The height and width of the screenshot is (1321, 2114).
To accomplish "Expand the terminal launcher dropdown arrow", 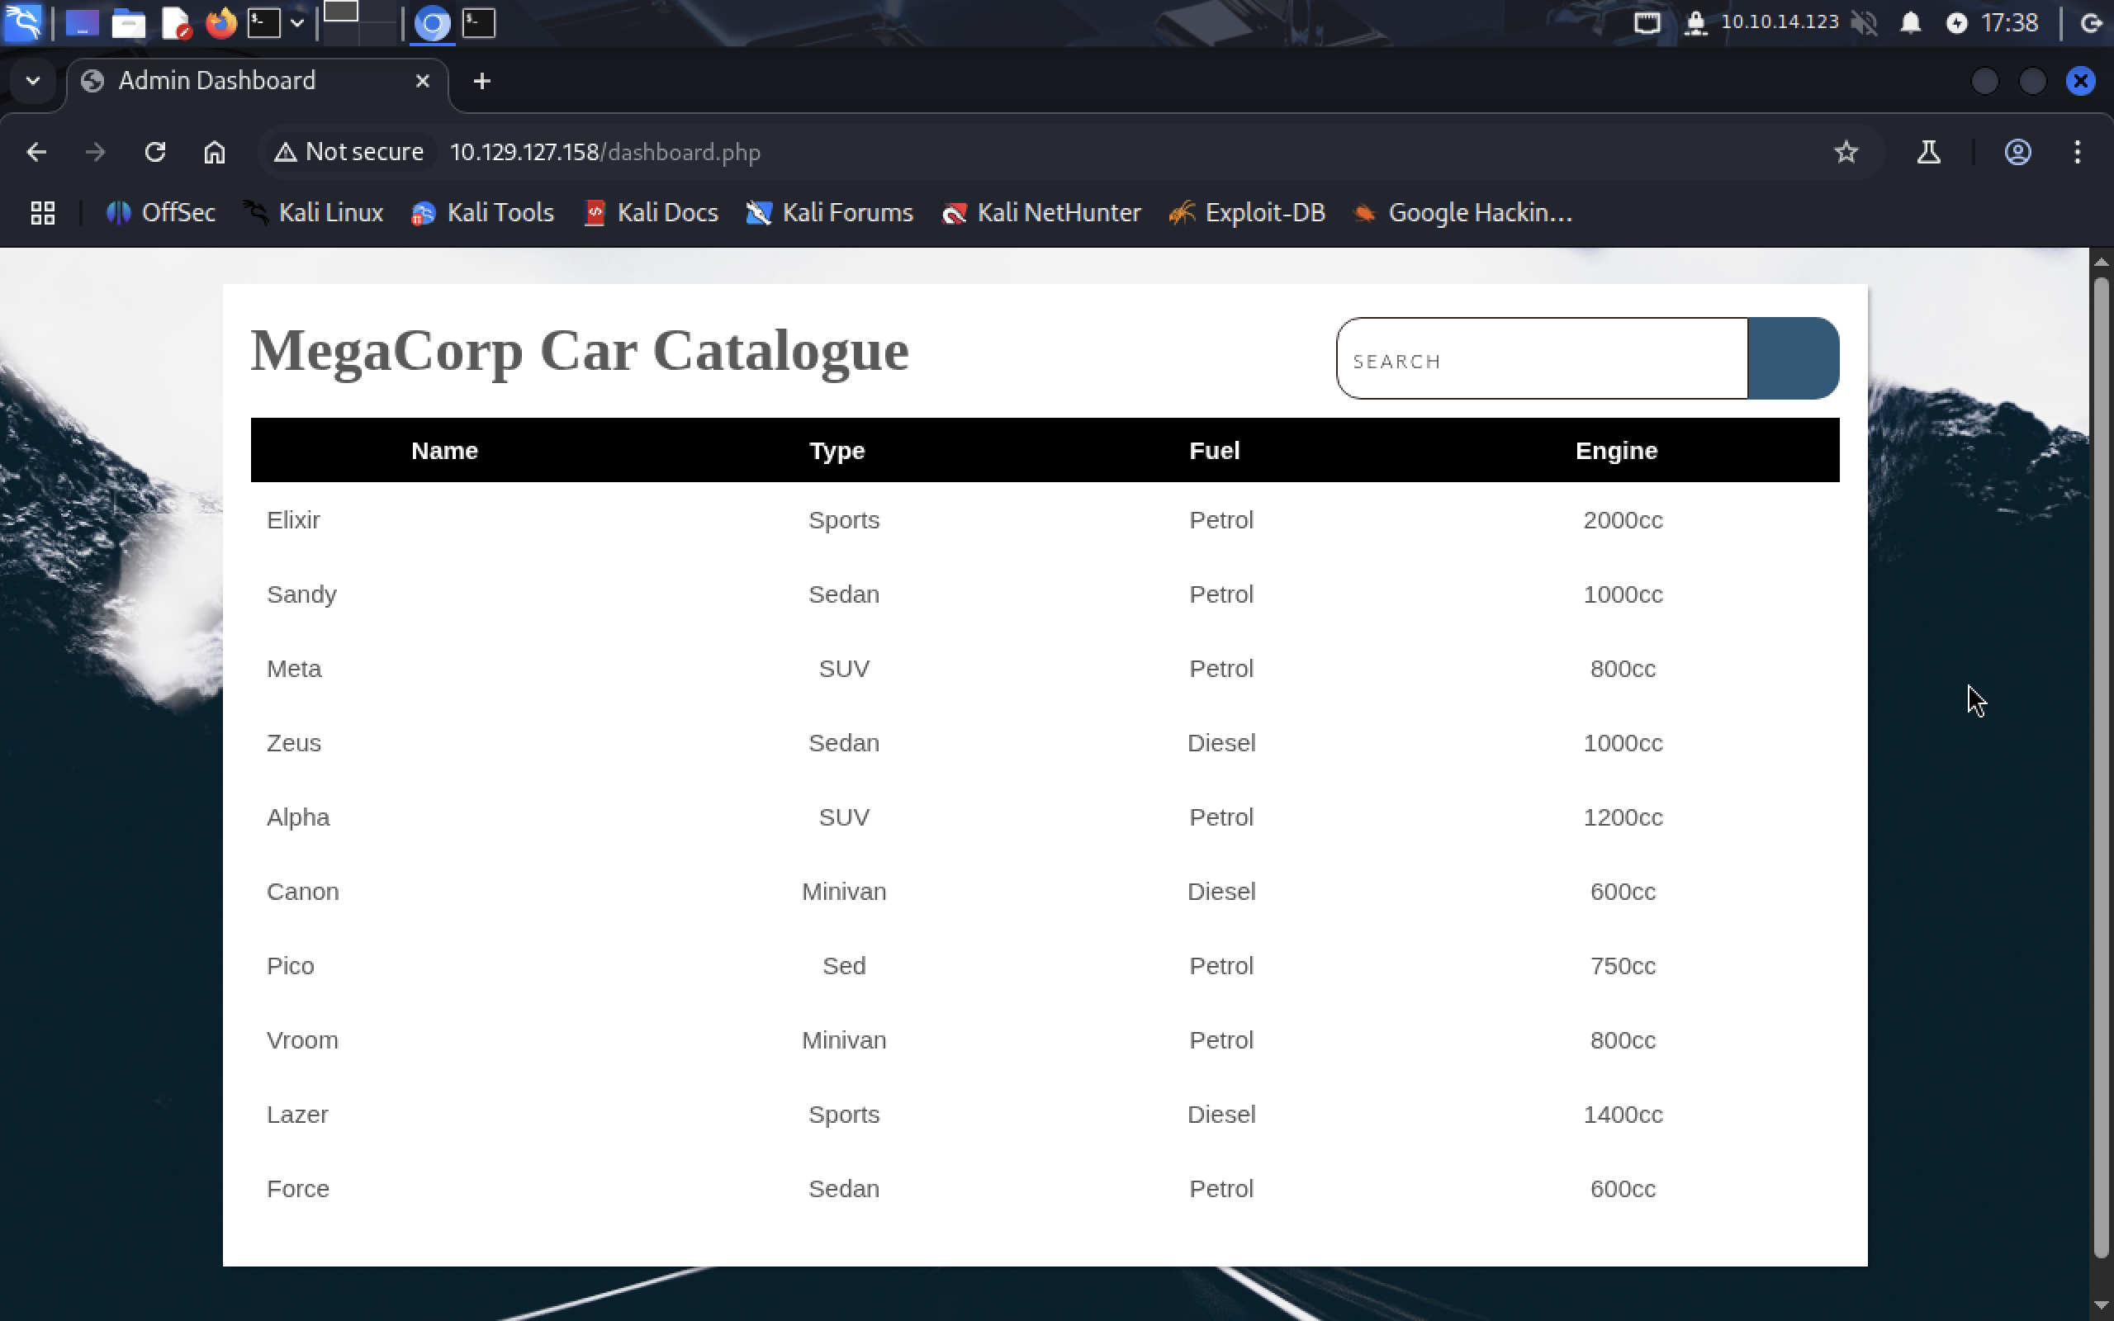I will tap(297, 23).
